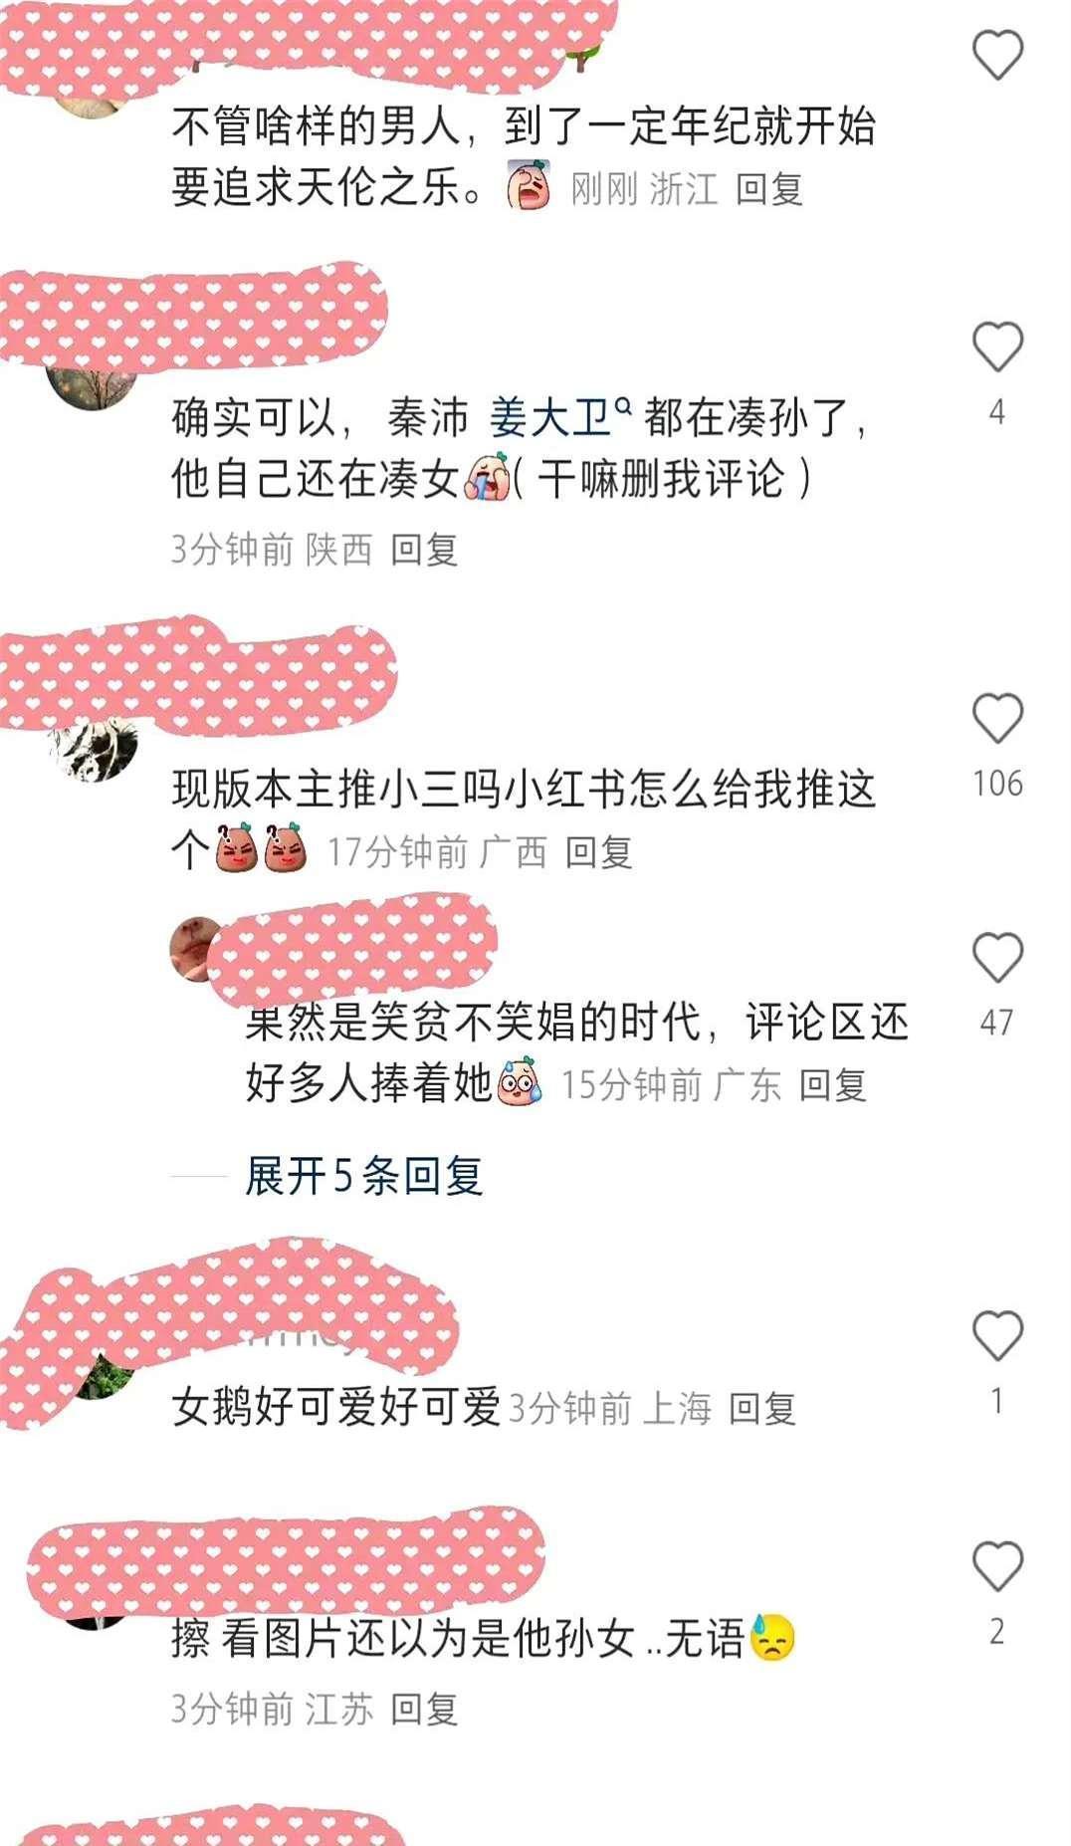Like the 上海 comment 女鹅好可爱
The width and height of the screenshot is (1071, 1846).
[997, 1335]
